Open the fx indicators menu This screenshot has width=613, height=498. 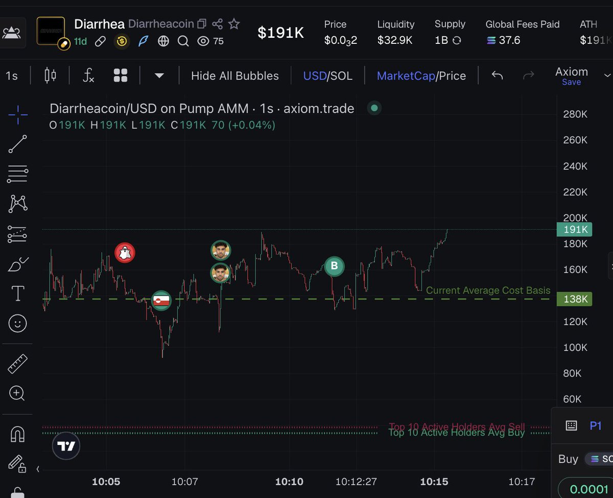(88, 76)
